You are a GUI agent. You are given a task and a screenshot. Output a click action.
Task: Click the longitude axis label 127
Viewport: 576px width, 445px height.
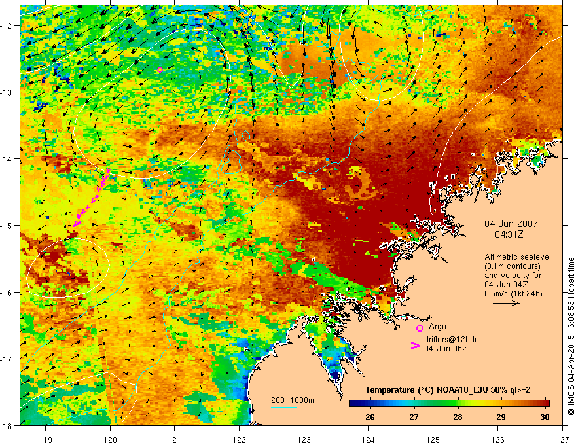tap(562, 440)
